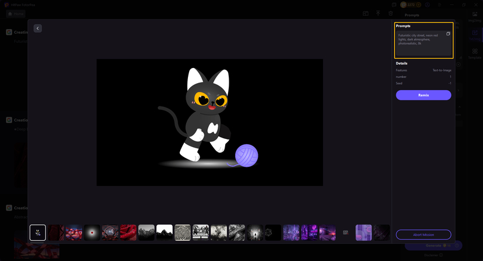Select the red rose thumbnail
Image resolution: width=483 pixels, height=261 pixels.
128,233
